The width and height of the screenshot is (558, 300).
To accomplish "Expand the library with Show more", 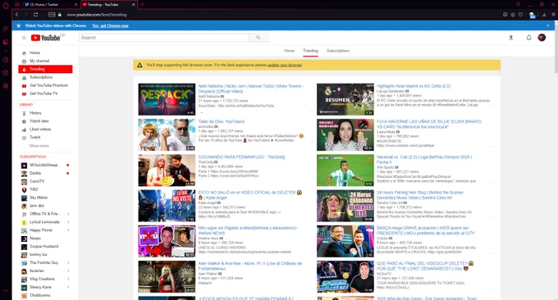I will 39,146.
